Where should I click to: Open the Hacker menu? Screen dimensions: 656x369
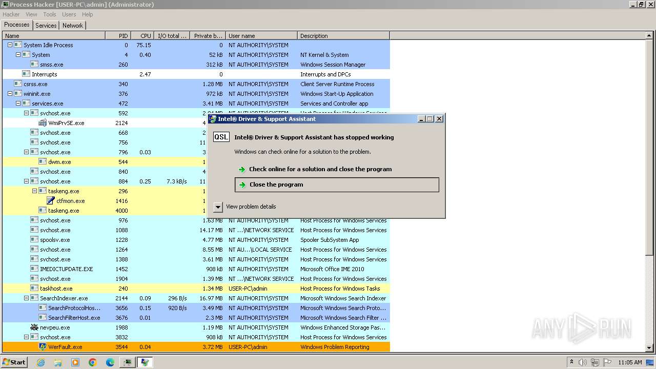11,14
